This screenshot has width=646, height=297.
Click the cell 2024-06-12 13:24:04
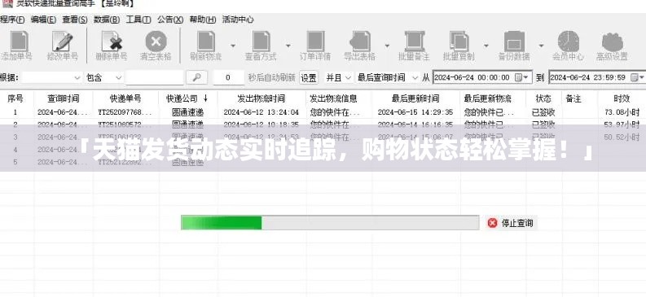coord(261,112)
